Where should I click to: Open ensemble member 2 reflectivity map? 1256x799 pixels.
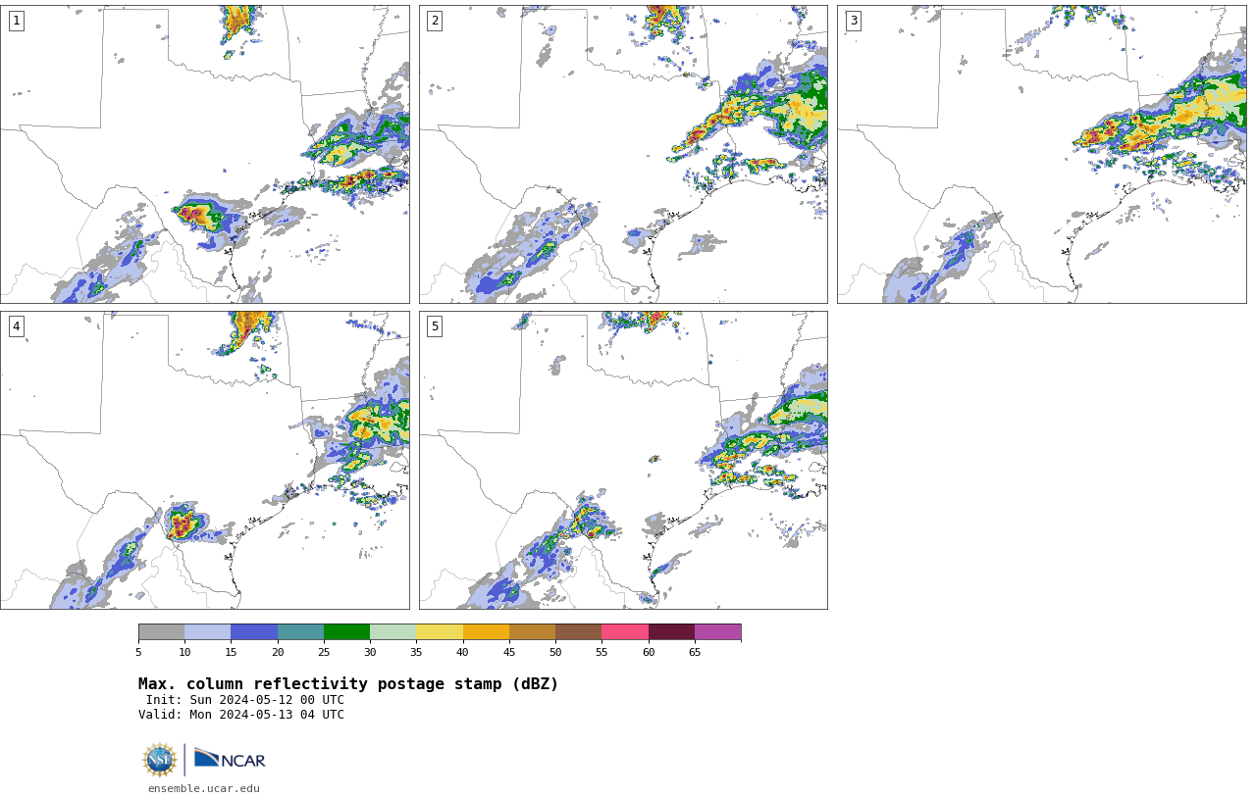(x=623, y=154)
